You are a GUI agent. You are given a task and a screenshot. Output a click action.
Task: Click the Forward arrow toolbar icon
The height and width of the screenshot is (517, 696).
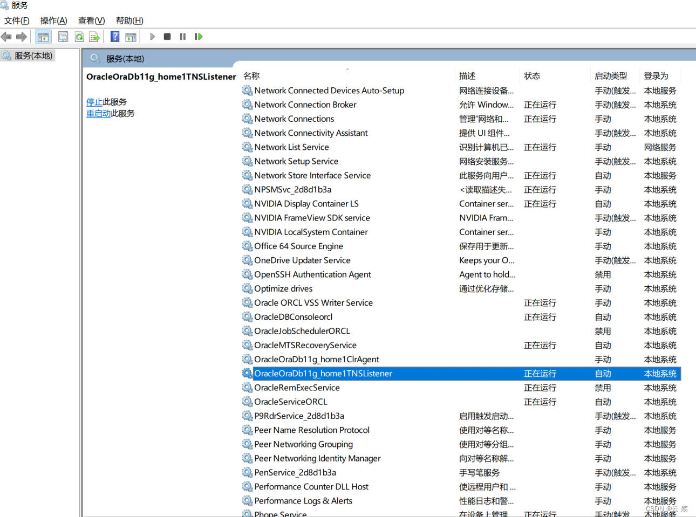coord(22,37)
